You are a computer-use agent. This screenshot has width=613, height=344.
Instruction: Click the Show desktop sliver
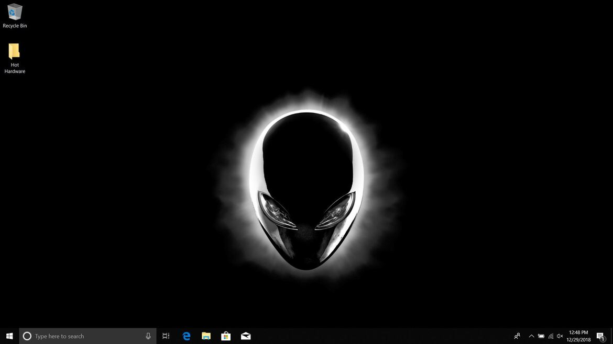(612, 336)
